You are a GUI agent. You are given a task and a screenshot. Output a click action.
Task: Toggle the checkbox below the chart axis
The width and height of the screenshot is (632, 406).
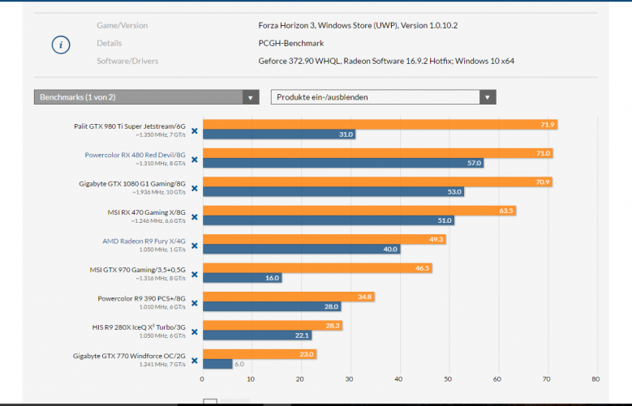pos(209,402)
